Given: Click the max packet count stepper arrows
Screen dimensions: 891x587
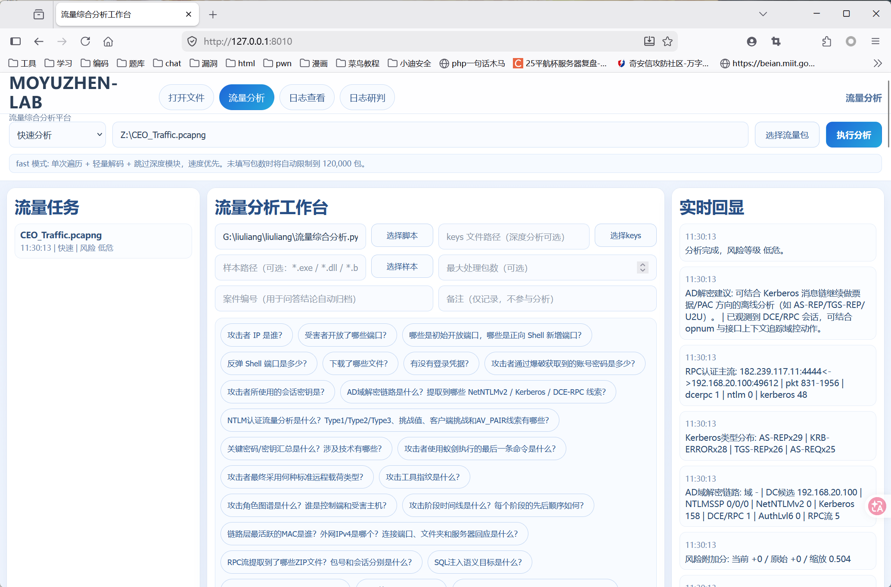Looking at the screenshot, I should coord(643,267).
